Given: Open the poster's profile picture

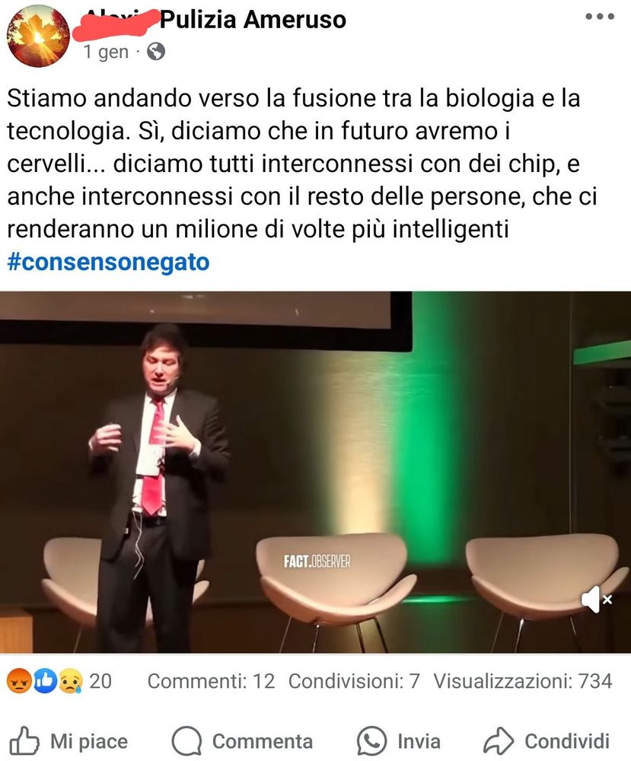Looking at the screenshot, I should 38,36.
